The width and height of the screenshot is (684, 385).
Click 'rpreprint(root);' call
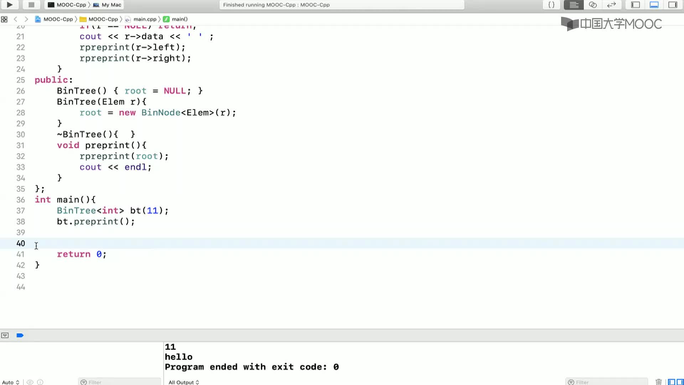[x=124, y=156]
